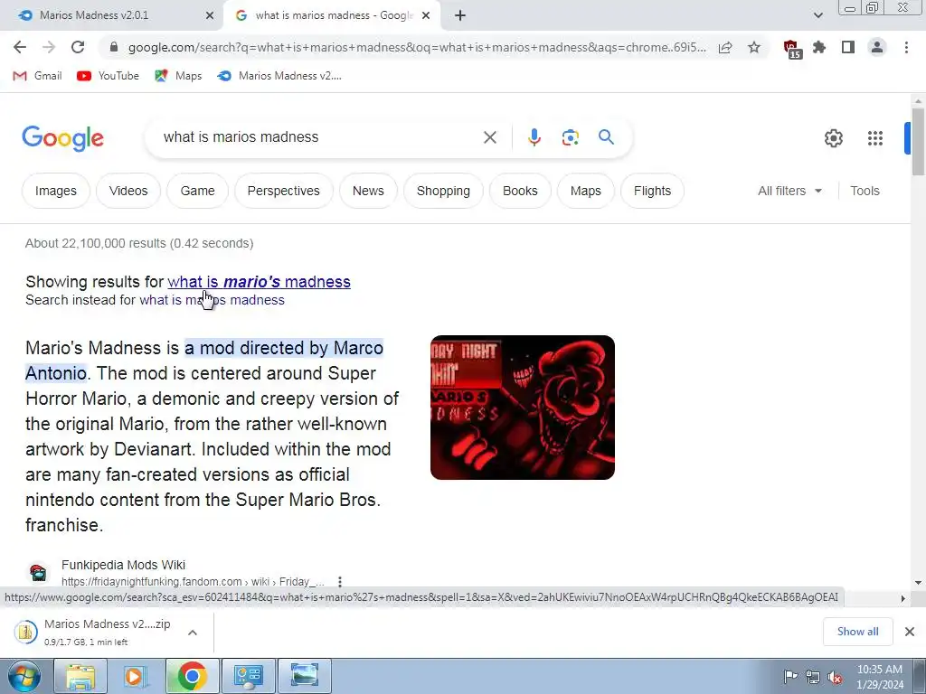Open the Action Center flag tray icon
The height and width of the screenshot is (694, 926).
coord(789,676)
